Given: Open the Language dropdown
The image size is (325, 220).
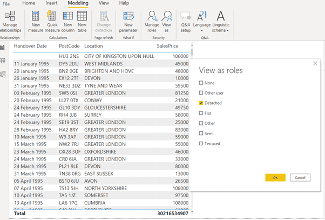Looking at the screenshot, I should coord(202,22).
